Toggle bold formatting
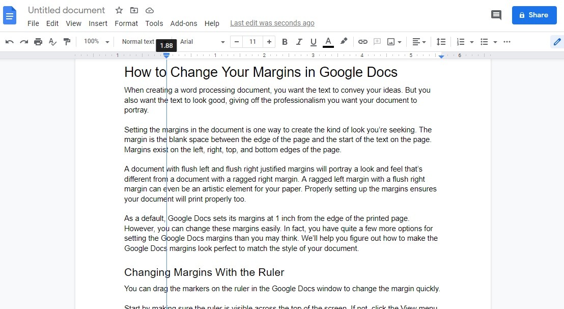This screenshot has width=564, height=309. pyautogui.click(x=285, y=42)
